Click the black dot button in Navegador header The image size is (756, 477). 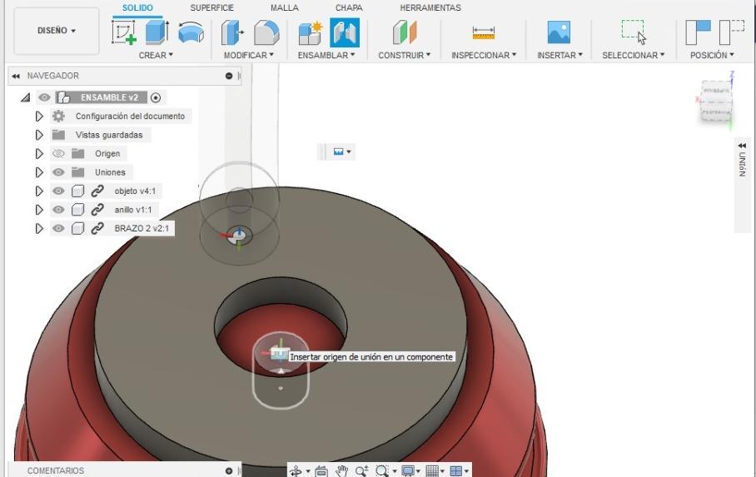coord(229,76)
